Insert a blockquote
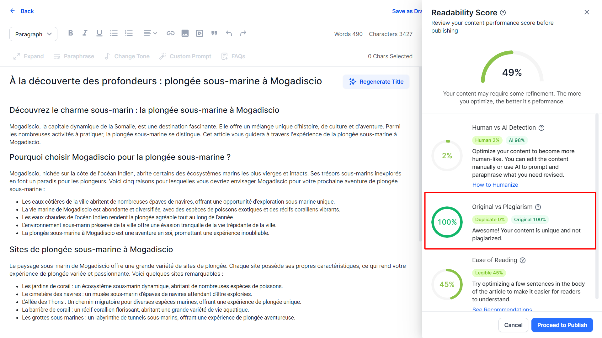602x338 pixels. [x=214, y=33]
